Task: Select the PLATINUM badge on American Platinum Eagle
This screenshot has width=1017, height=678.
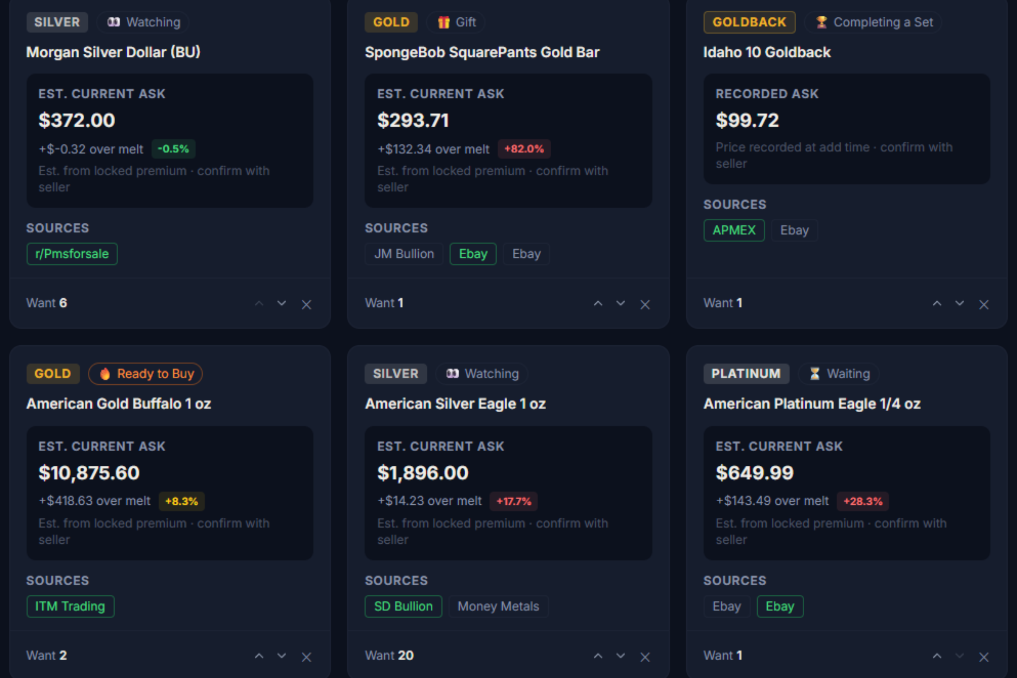Action: [x=746, y=374]
